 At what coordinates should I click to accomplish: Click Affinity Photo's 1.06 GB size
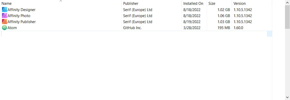(224, 16)
